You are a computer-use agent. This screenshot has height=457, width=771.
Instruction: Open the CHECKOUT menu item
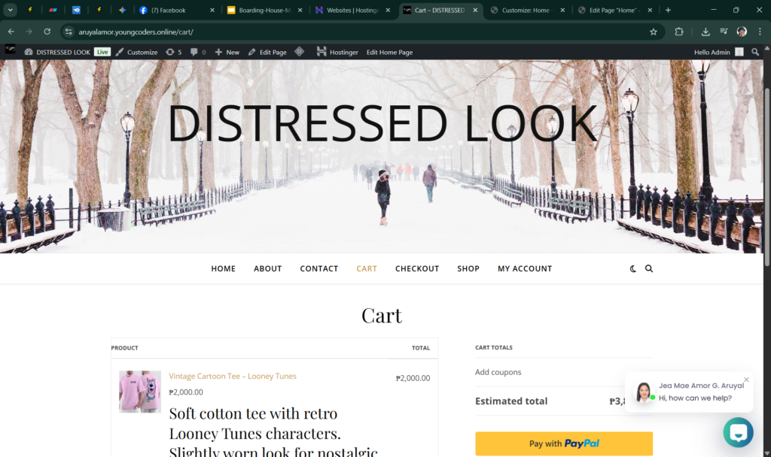click(x=416, y=268)
